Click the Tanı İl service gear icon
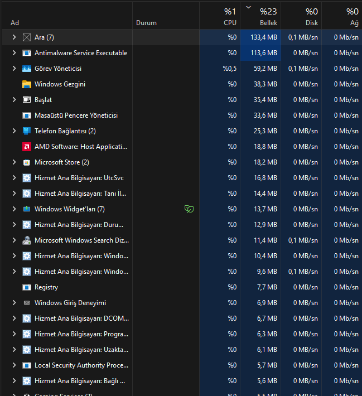Screen dimensions: 362x396 (x=27, y=194)
